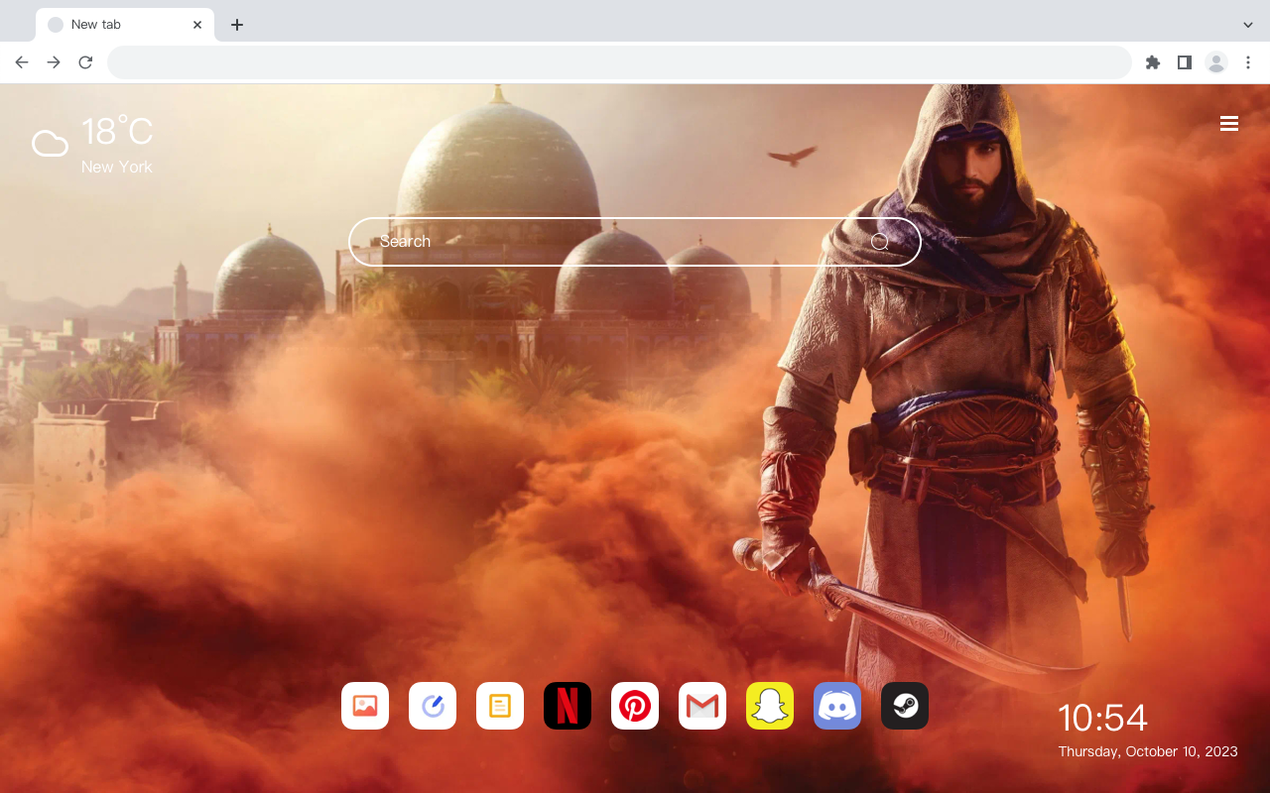Toggle the browser side panel
The width and height of the screenshot is (1270, 793).
(x=1184, y=62)
